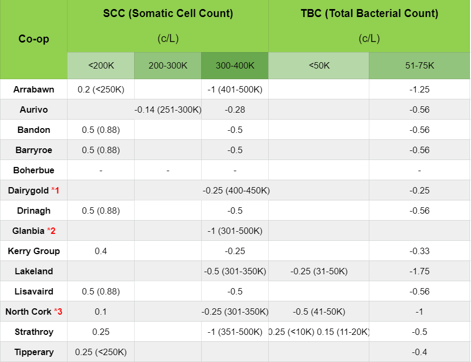Select the dark green "300-400K" sub-header
This screenshot has width=471, height=362.
235,66
